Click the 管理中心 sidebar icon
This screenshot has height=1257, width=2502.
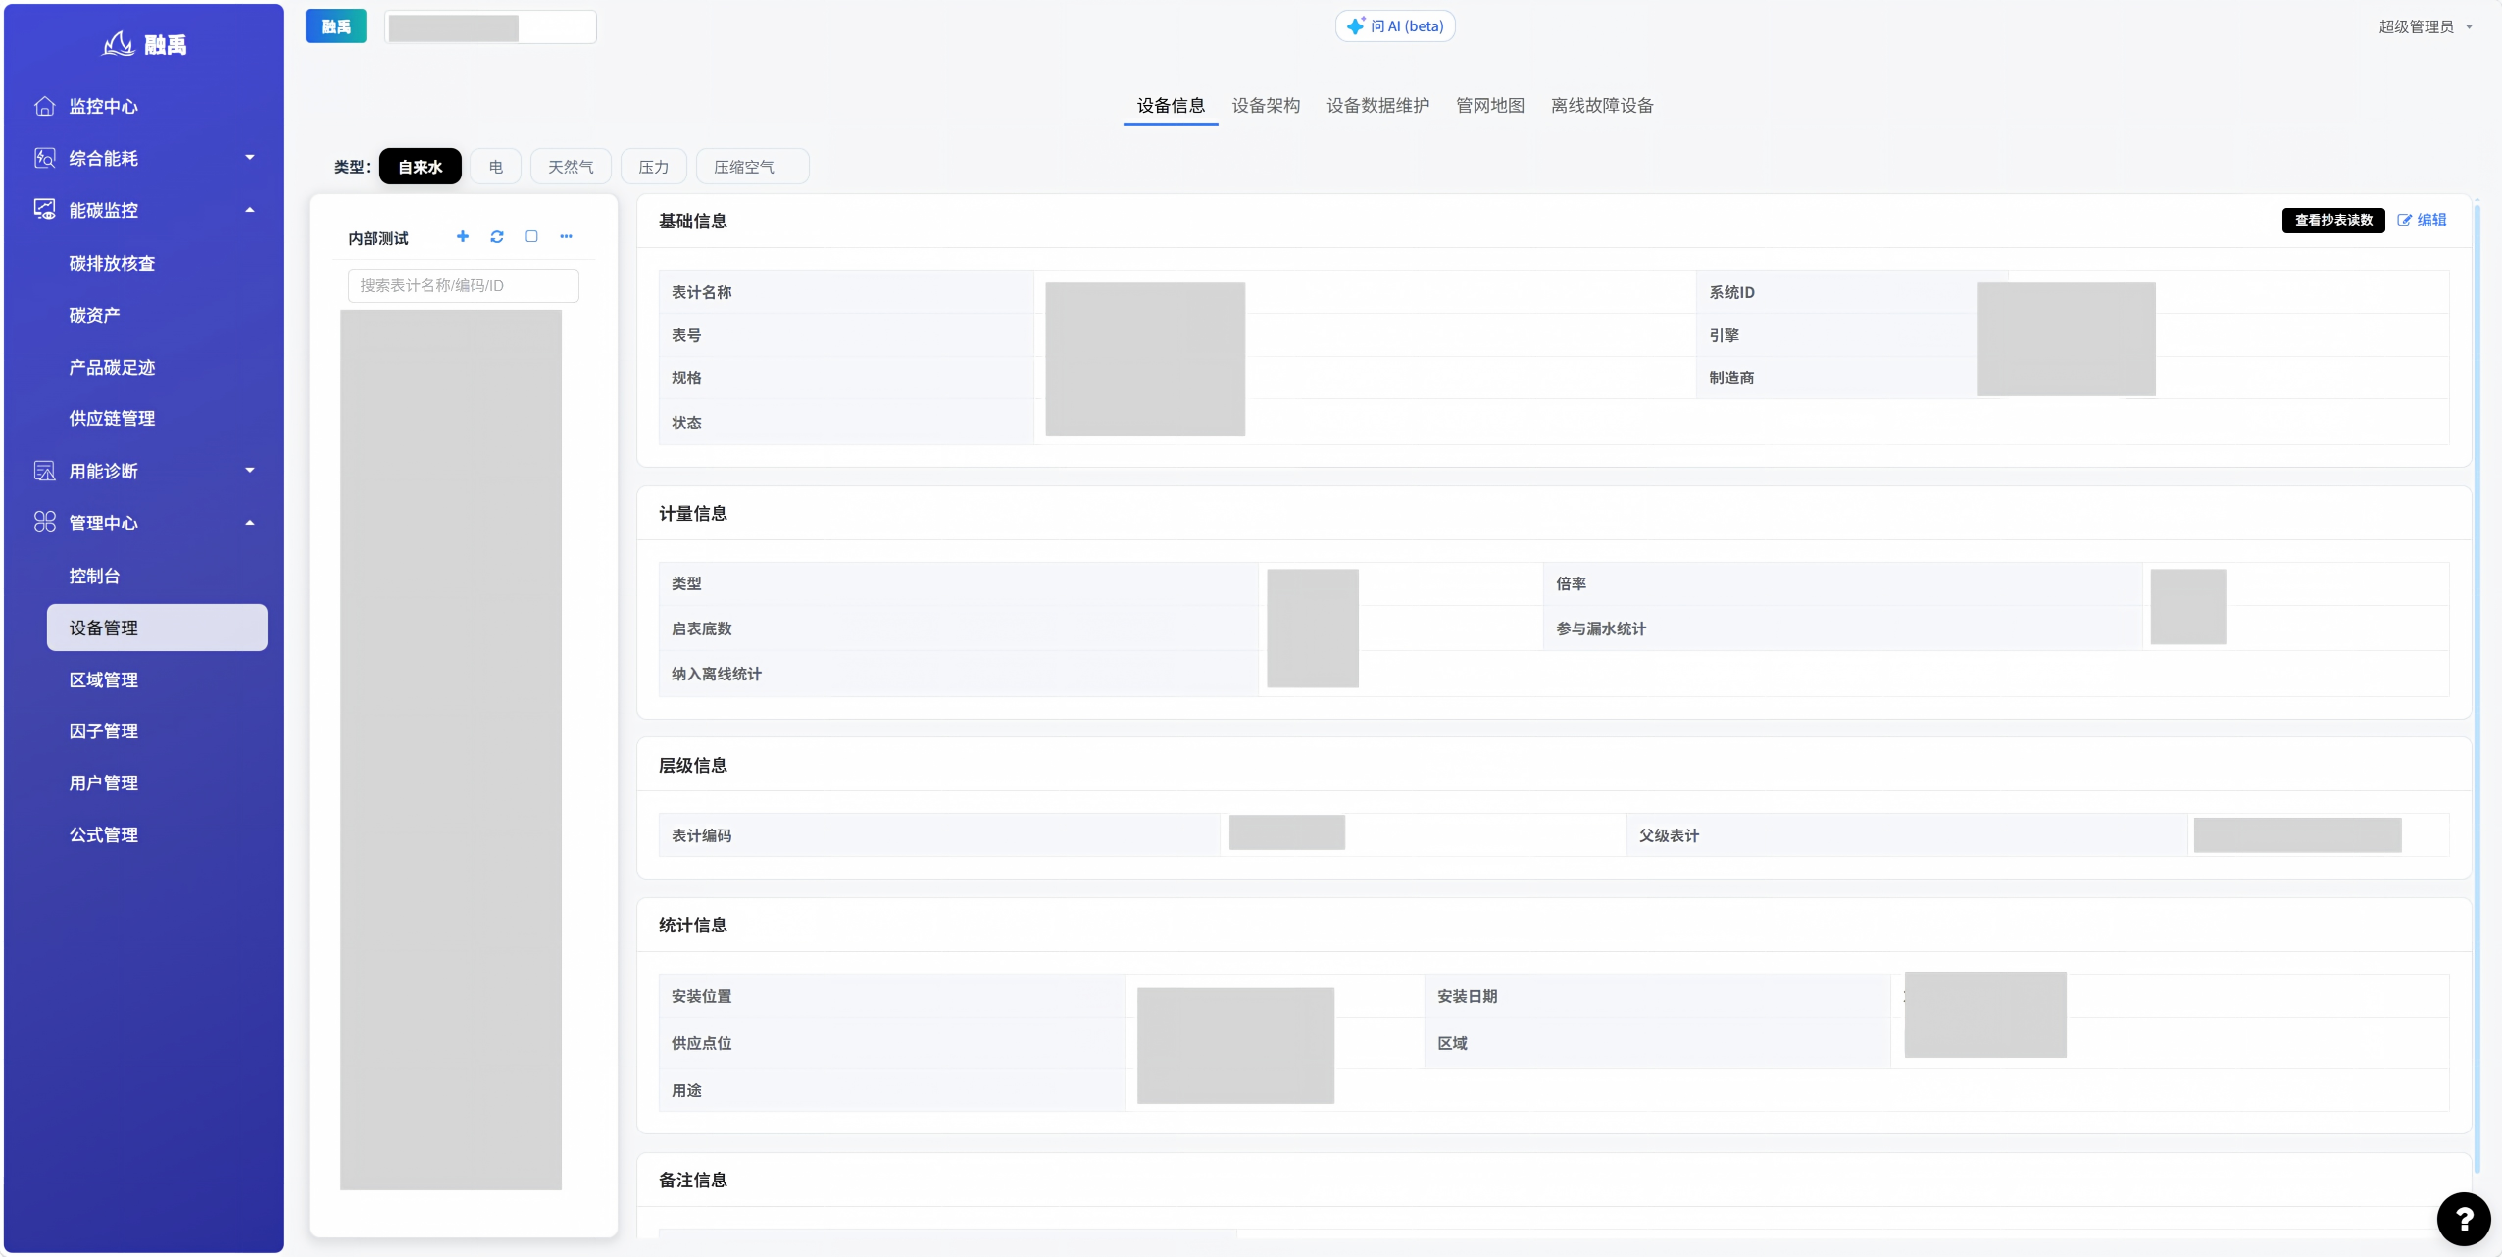click(45, 523)
